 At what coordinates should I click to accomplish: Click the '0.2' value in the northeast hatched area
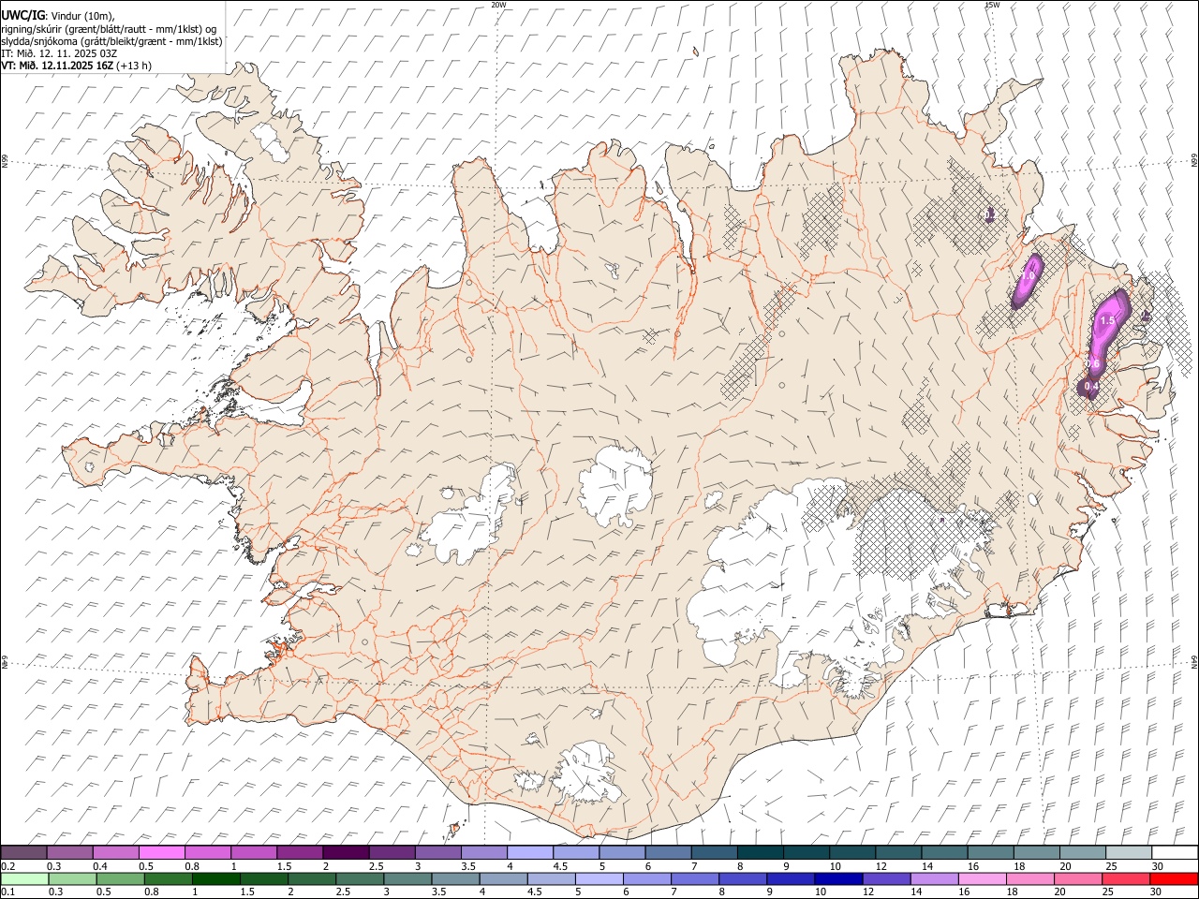coord(989,215)
